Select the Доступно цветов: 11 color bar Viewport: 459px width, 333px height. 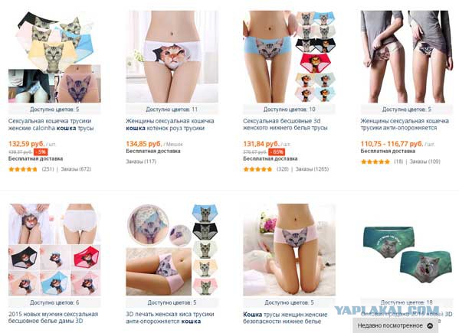(x=172, y=109)
